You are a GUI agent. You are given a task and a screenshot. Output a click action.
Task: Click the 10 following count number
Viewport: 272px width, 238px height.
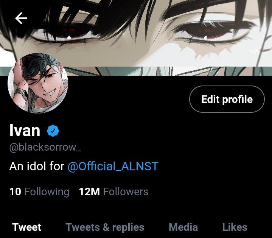pyautogui.click(x=15, y=192)
